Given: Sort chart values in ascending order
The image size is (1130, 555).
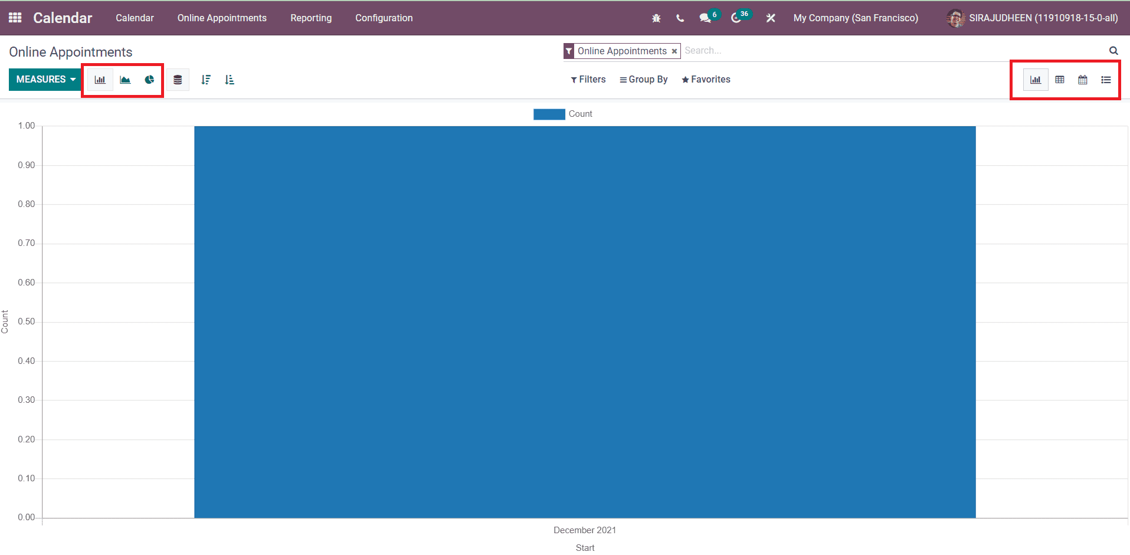Looking at the screenshot, I should pyautogui.click(x=230, y=79).
